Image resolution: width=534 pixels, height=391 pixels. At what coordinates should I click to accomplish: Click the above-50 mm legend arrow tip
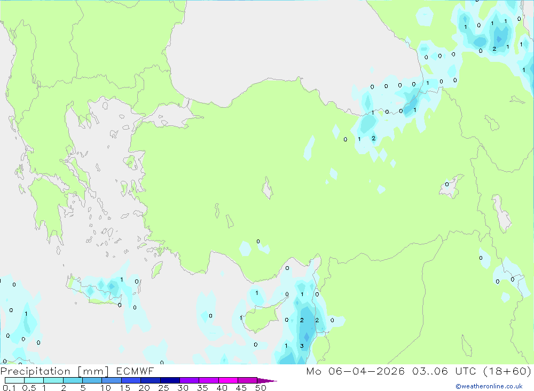tap(267, 381)
